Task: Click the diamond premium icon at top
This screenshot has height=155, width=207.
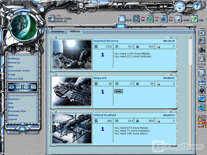Action: [x=180, y=6]
